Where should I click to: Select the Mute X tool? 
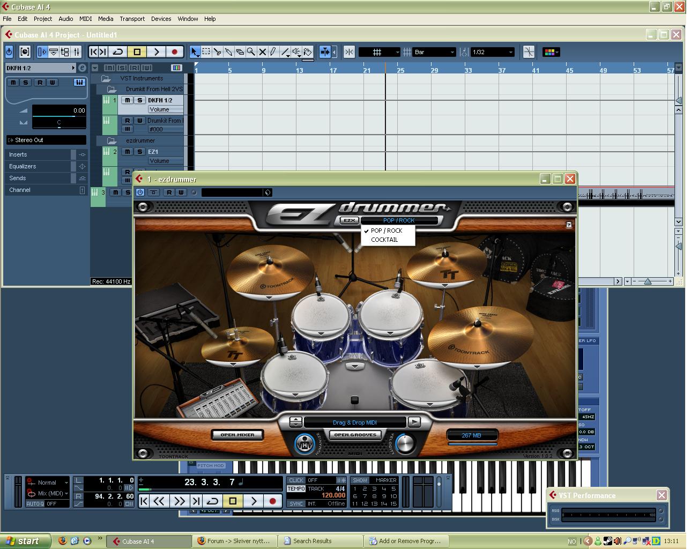coord(262,52)
